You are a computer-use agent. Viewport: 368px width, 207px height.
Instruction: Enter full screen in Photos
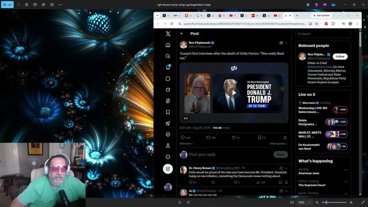[x=363, y=202]
